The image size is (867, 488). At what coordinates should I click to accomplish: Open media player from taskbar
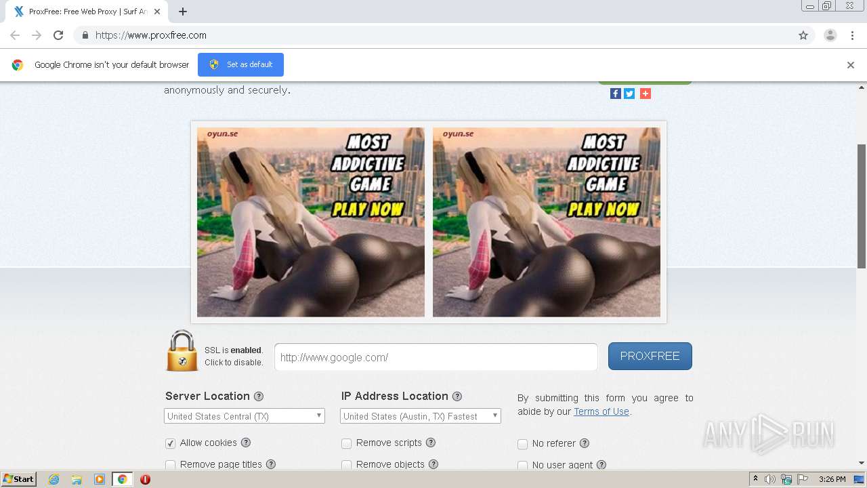click(100, 479)
